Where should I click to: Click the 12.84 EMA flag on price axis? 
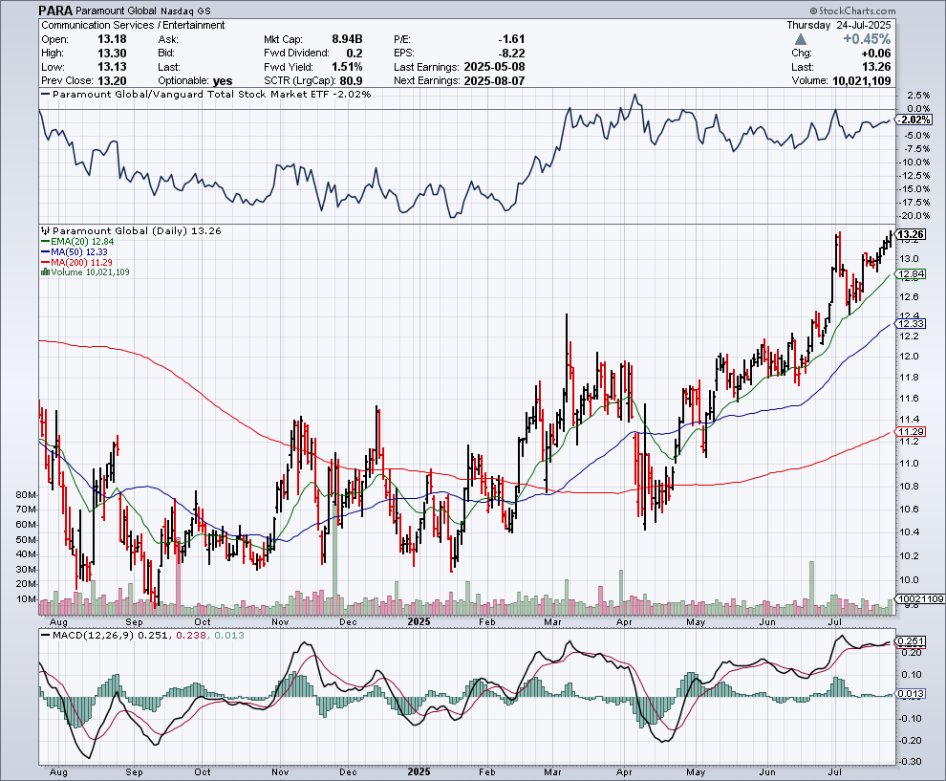tap(910, 274)
